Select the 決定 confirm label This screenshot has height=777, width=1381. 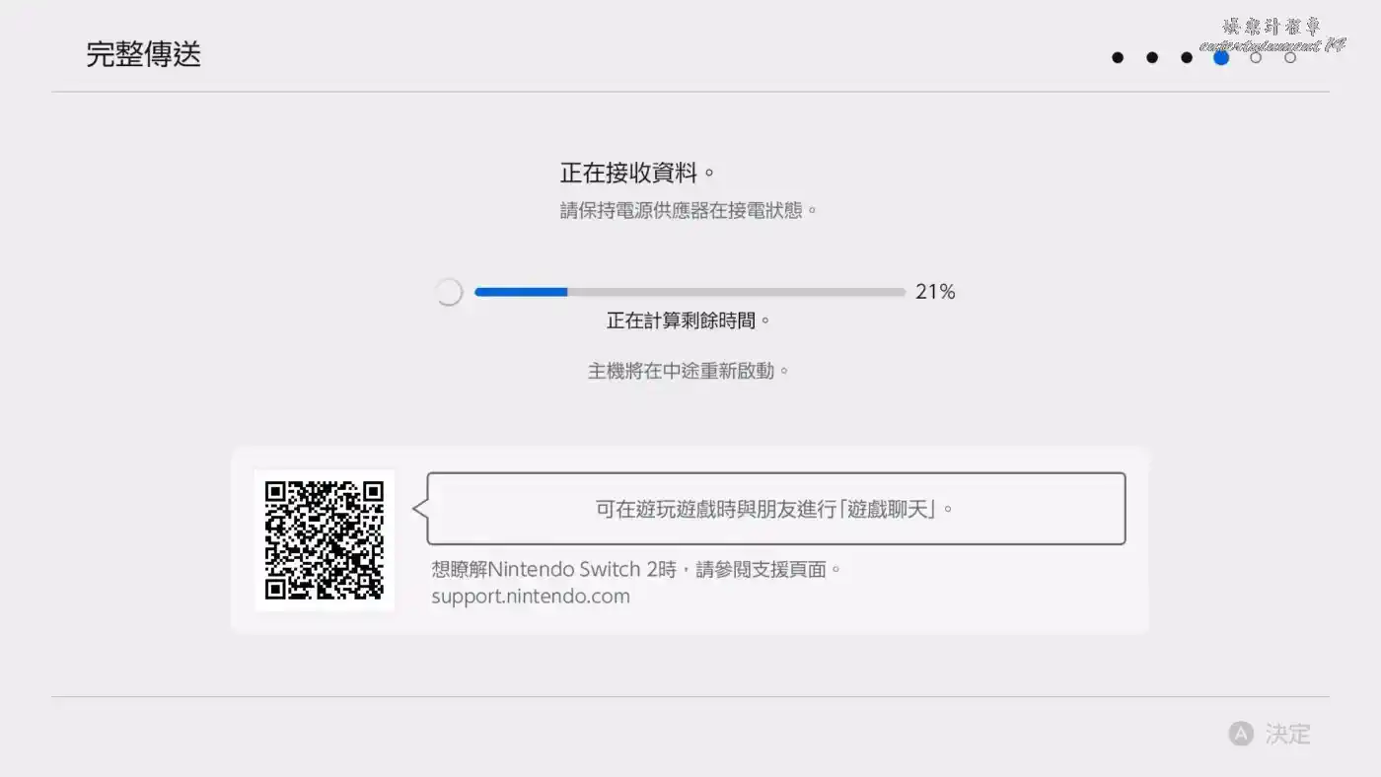pos(1288,734)
